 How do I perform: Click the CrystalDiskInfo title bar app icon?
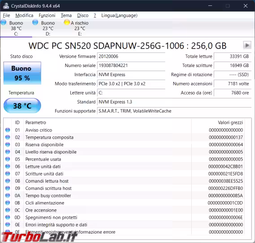[x=6, y=6]
